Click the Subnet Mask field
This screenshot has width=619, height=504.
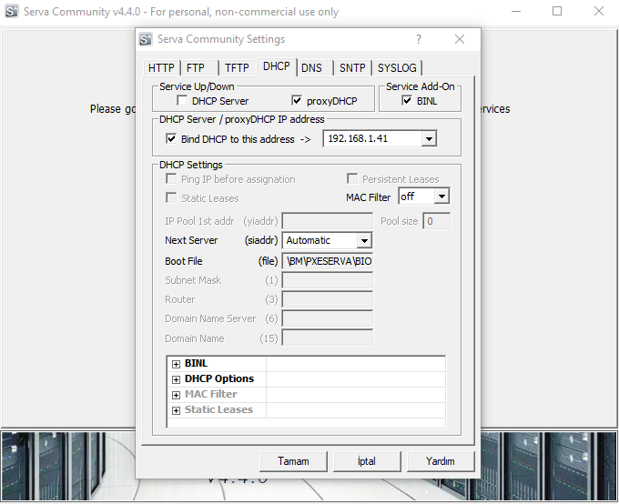[328, 280]
